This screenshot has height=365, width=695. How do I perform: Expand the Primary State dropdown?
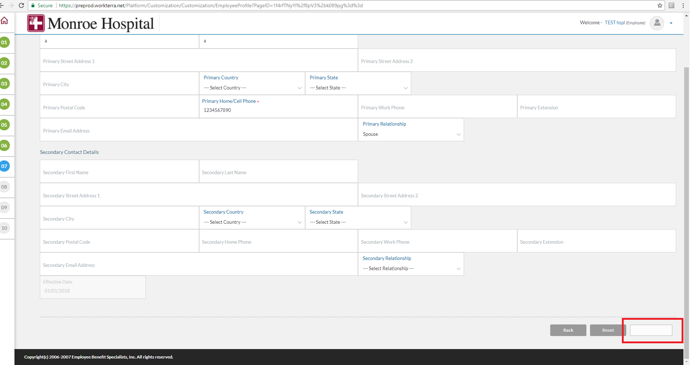click(x=358, y=88)
